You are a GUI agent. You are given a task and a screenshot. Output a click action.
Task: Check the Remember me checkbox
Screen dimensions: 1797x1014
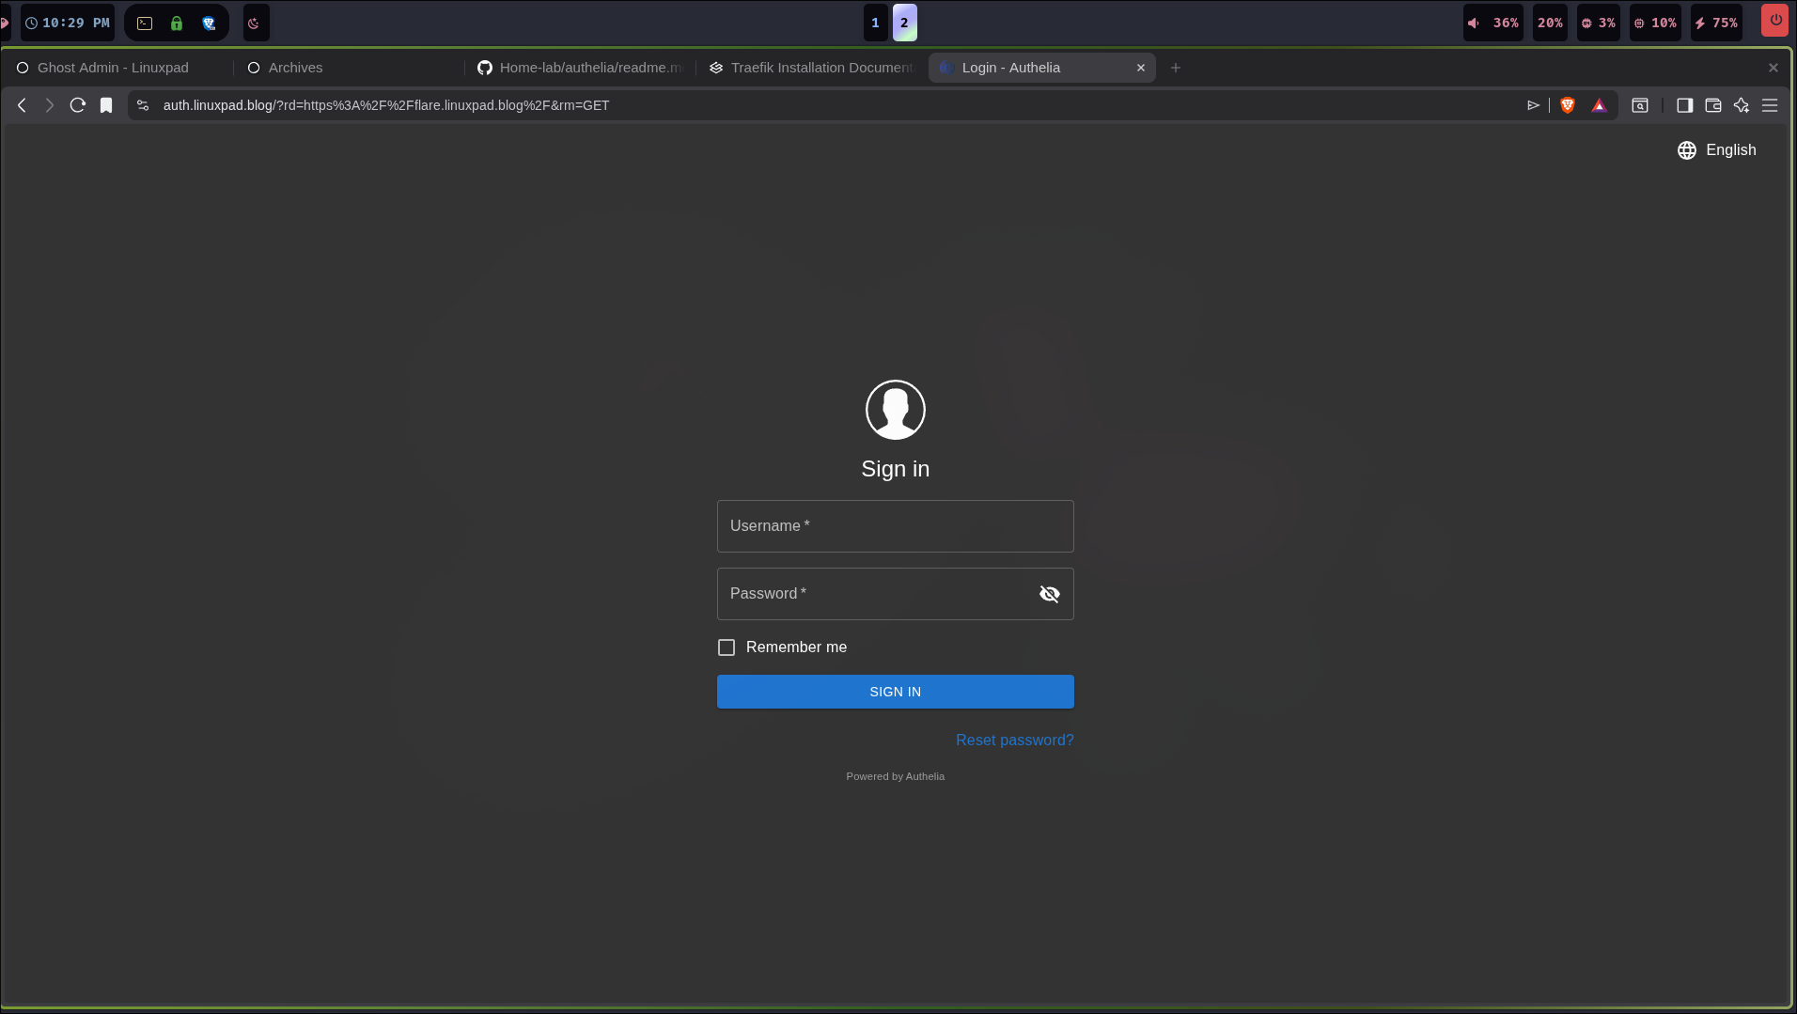(x=727, y=647)
